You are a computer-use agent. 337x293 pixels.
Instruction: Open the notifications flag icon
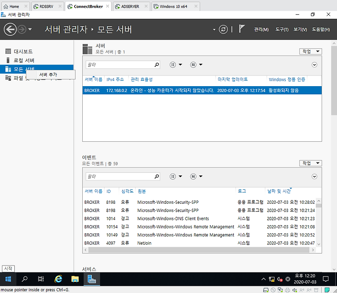tap(242, 29)
